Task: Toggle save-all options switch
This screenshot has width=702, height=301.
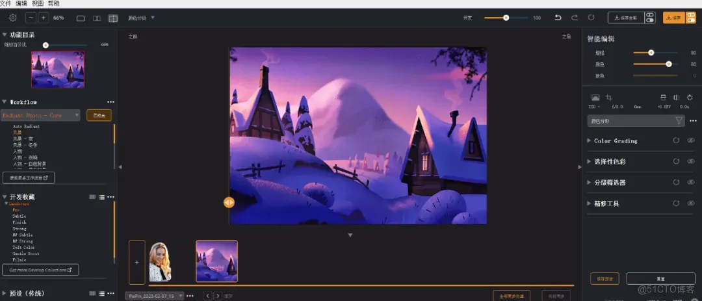Action: 650,18
